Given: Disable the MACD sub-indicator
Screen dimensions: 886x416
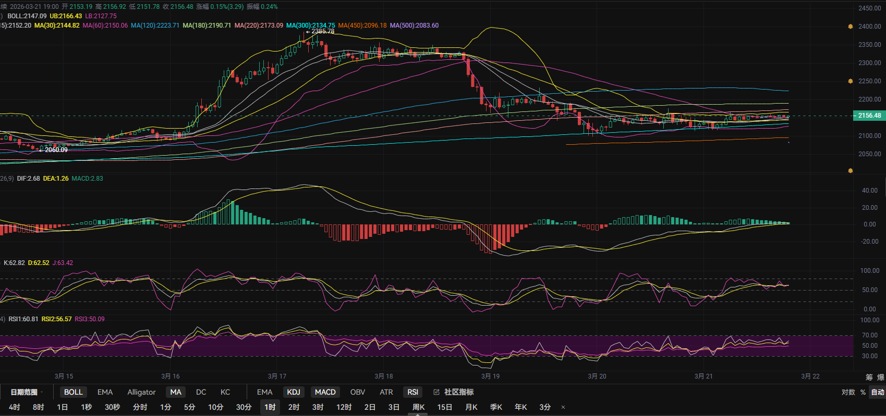Looking at the screenshot, I should pos(325,392).
